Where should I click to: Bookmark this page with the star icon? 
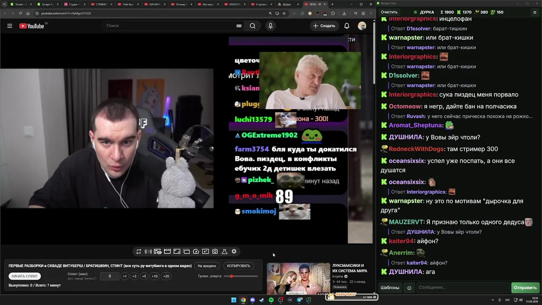click(x=284, y=13)
